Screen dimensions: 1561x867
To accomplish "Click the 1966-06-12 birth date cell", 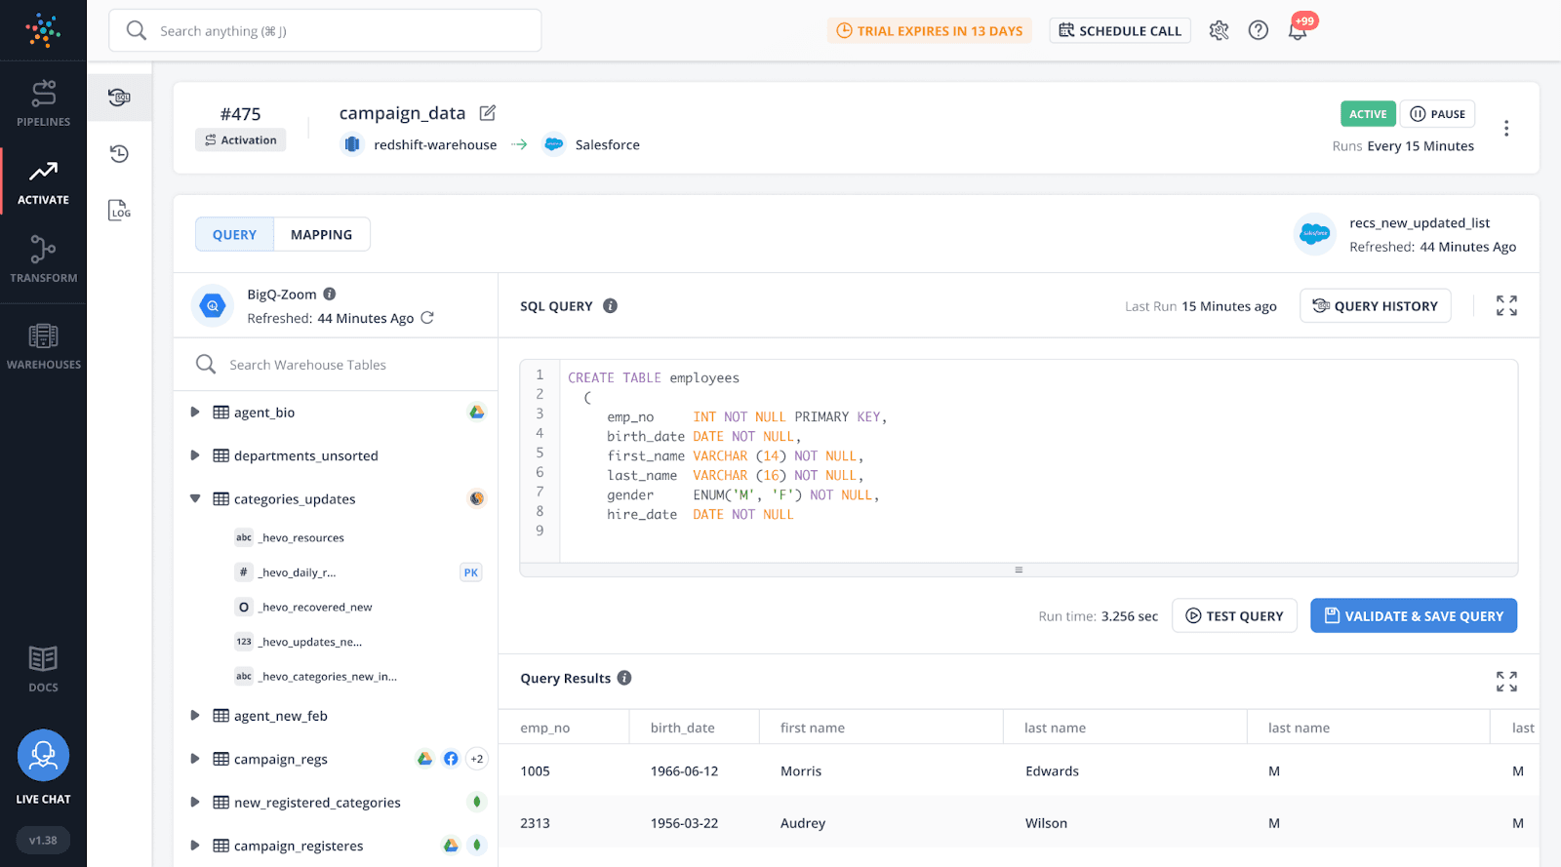I will coord(684,771).
